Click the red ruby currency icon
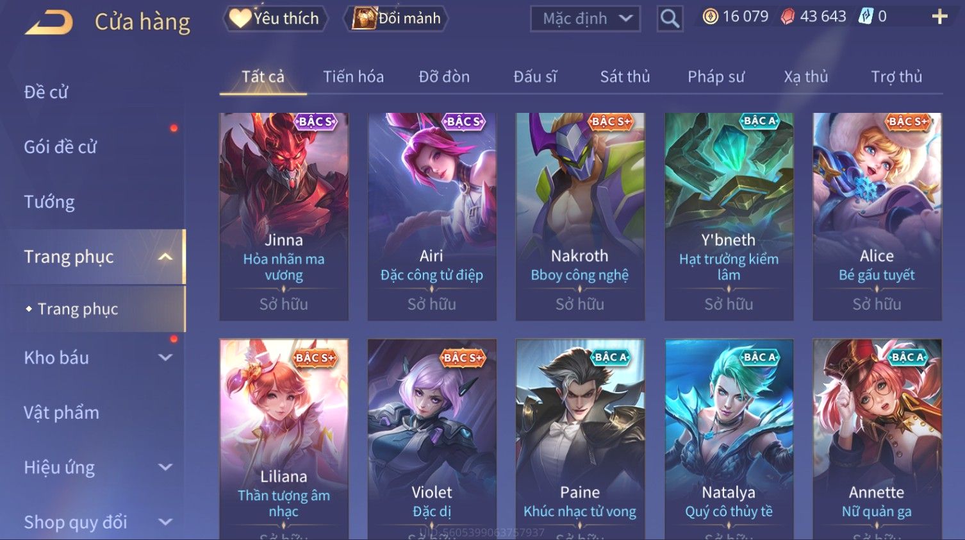The width and height of the screenshot is (965, 540). point(788,17)
